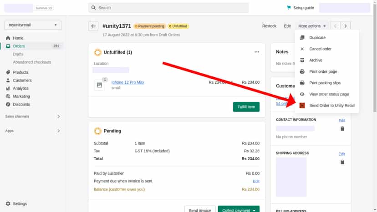Screen dimensions: 377x212
Task: Click the magnifier icon in search bar
Action: 93,8
